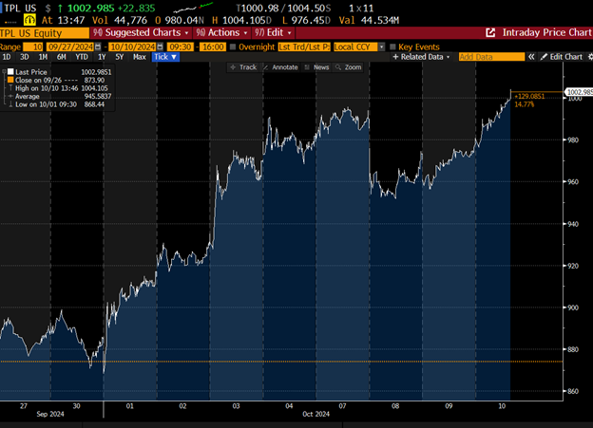Switch to the YTD range tab
Viewport: 593px width, 428px height.
click(81, 57)
